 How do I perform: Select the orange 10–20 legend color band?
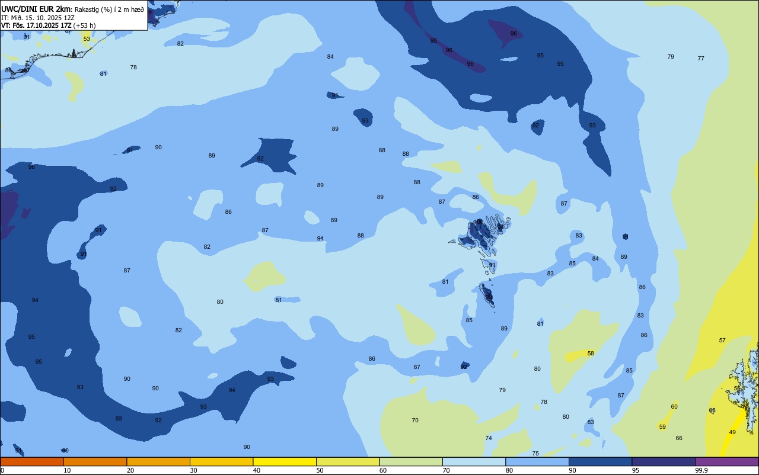[x=95, y=461]
